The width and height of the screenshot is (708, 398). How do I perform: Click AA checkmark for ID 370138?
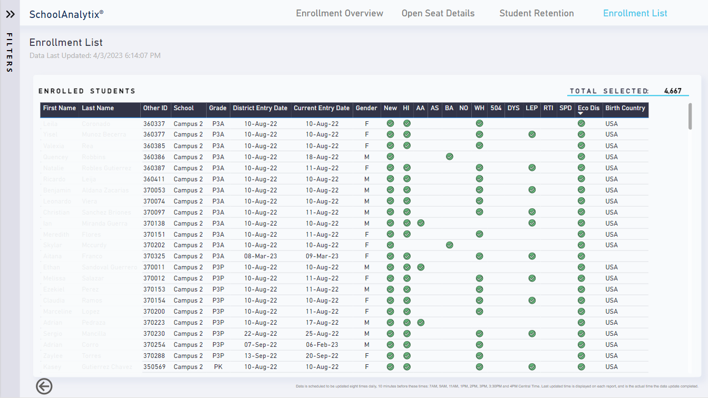pos(421,223)
